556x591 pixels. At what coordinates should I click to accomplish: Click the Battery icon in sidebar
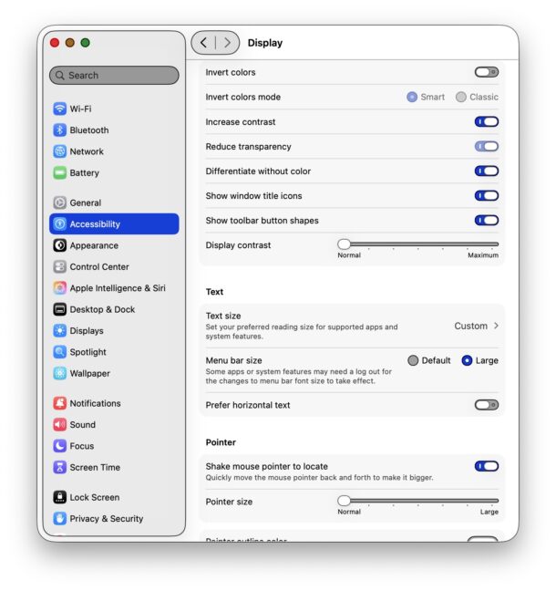click(x=60, y=172)
